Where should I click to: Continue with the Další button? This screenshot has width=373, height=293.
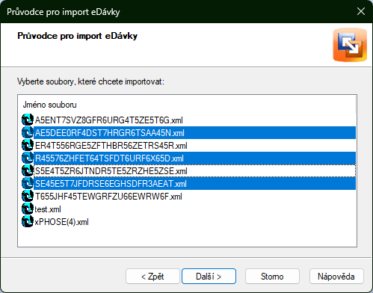[209, 276]
